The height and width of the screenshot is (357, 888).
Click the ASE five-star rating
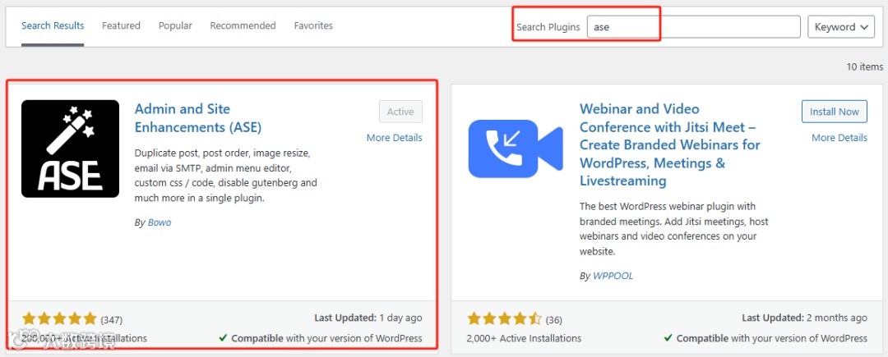click(59, 319)
